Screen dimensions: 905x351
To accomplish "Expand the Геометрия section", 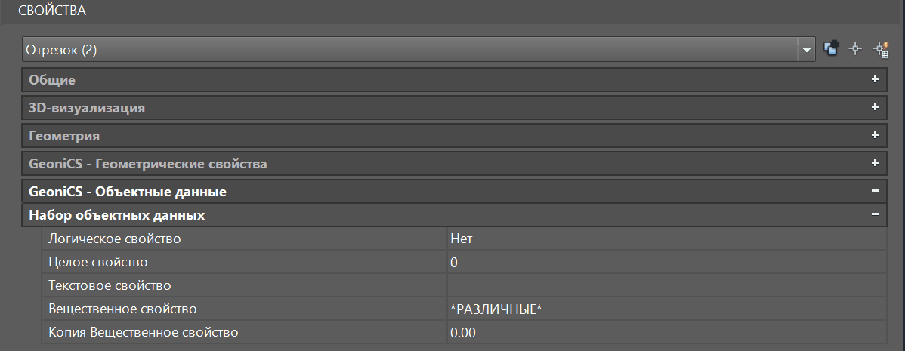I will (875, 135).
